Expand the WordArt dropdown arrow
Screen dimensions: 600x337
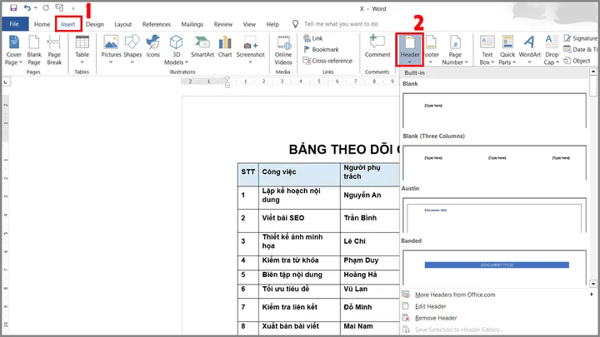point(530,62)
